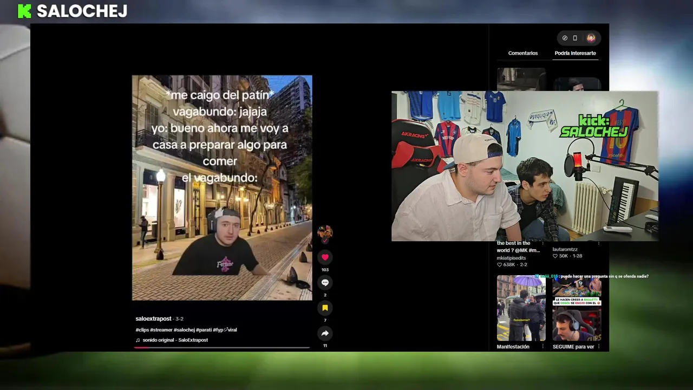Click the #clips hashtag
The image size is (693, 390).
pyautogui.click(x=142, y=330)
